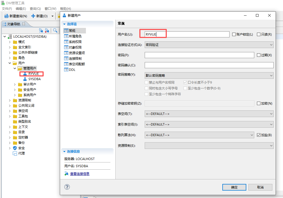
Task: Open the 所属角色 page
Action: (x=73, y=36)
